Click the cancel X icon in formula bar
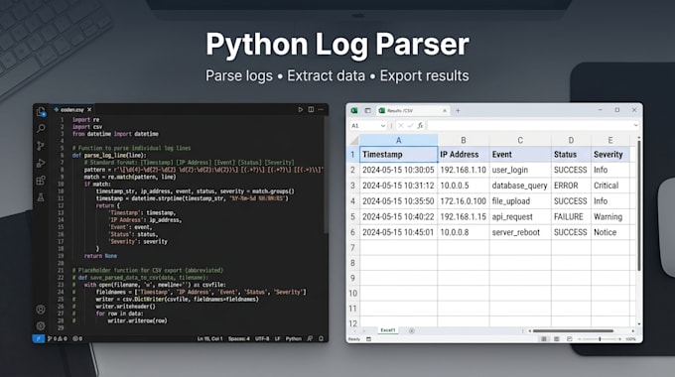 tap(401, 126)
